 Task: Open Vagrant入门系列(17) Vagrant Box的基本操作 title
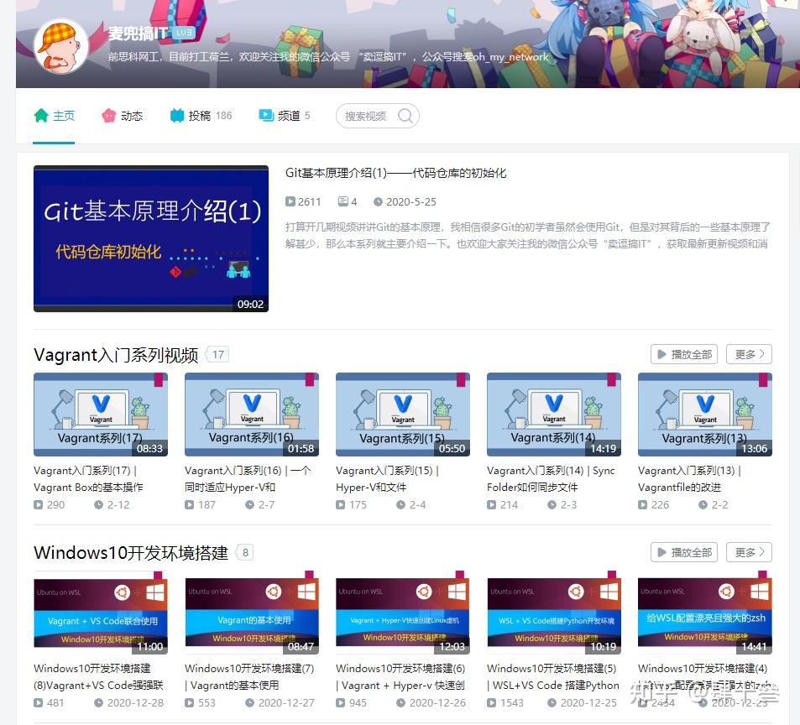click(88, 479)
